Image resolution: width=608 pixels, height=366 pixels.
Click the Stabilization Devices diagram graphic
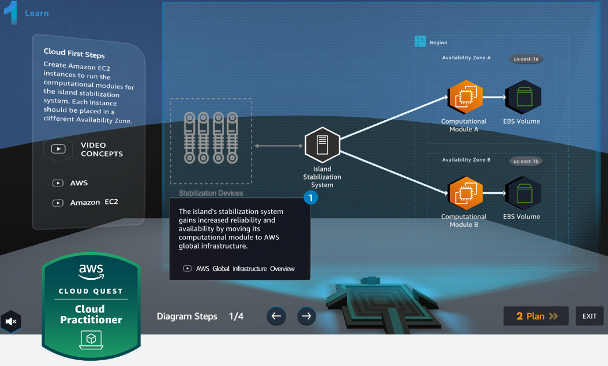[x=211, y=141]
